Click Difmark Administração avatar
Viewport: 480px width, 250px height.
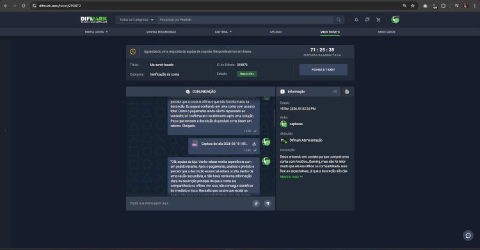(284, 140)
